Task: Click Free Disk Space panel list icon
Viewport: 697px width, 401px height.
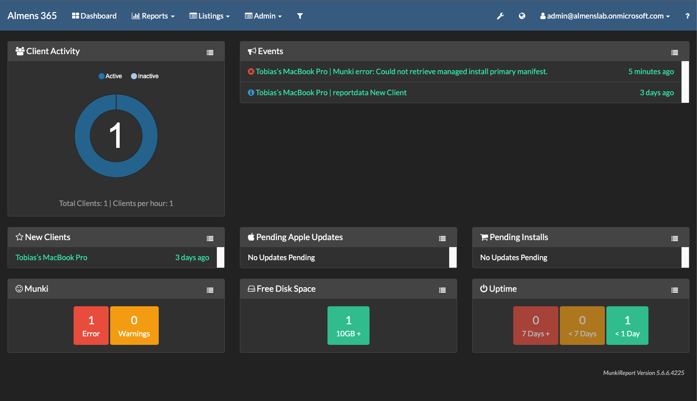Action: coord(442,290)
